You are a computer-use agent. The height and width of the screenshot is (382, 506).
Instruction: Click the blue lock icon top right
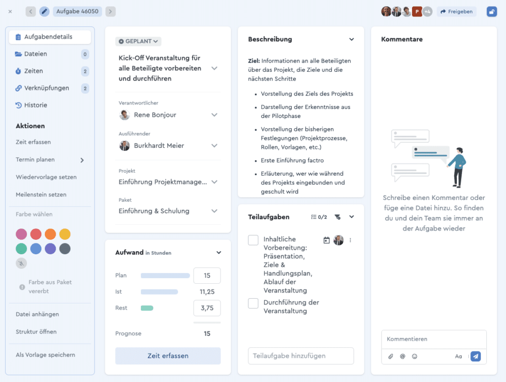492,11
